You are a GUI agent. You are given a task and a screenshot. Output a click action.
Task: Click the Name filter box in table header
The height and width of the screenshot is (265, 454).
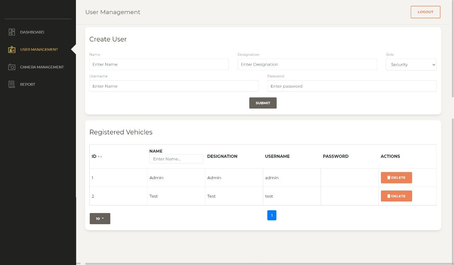(x=176, y=159)
